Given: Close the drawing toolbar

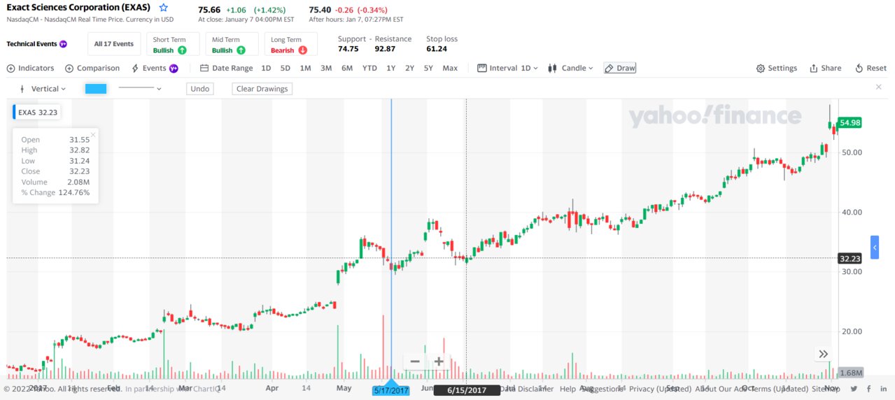Looking at the screenshot, I should coord(879,87).
